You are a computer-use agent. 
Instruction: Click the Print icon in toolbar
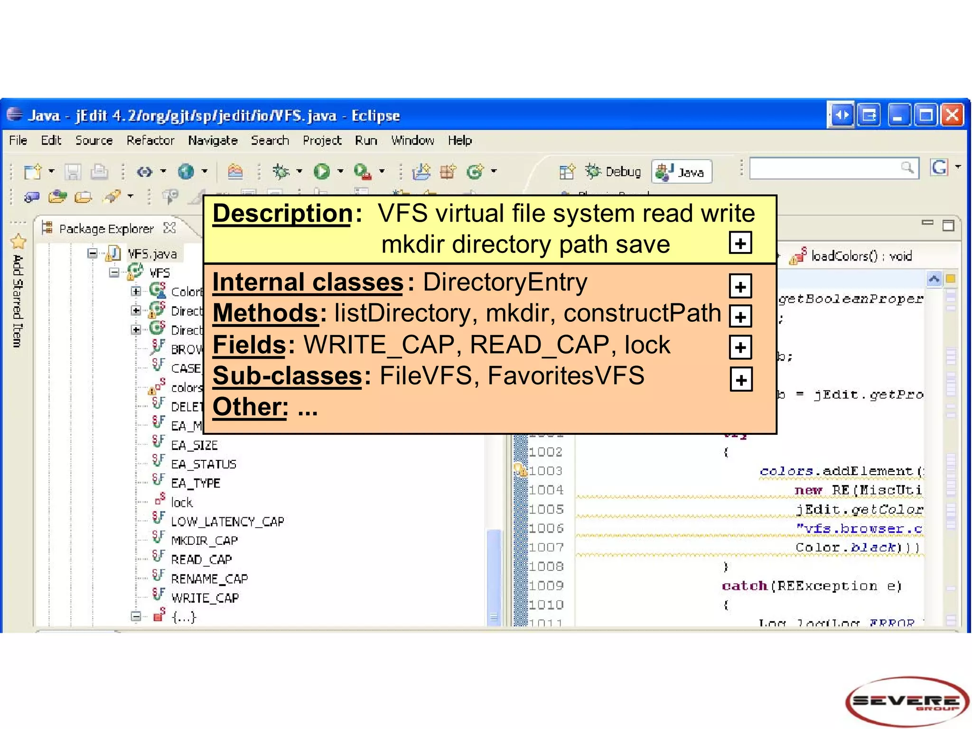pos(99,171)
